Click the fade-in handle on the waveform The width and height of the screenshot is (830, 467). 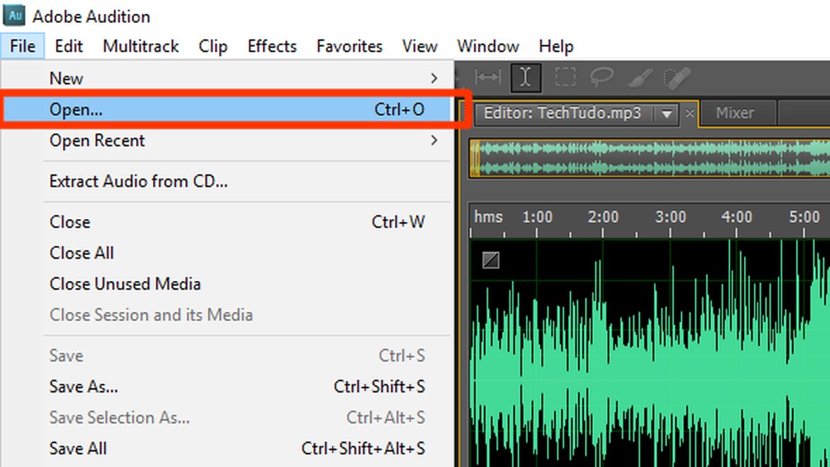click(490, 260)
